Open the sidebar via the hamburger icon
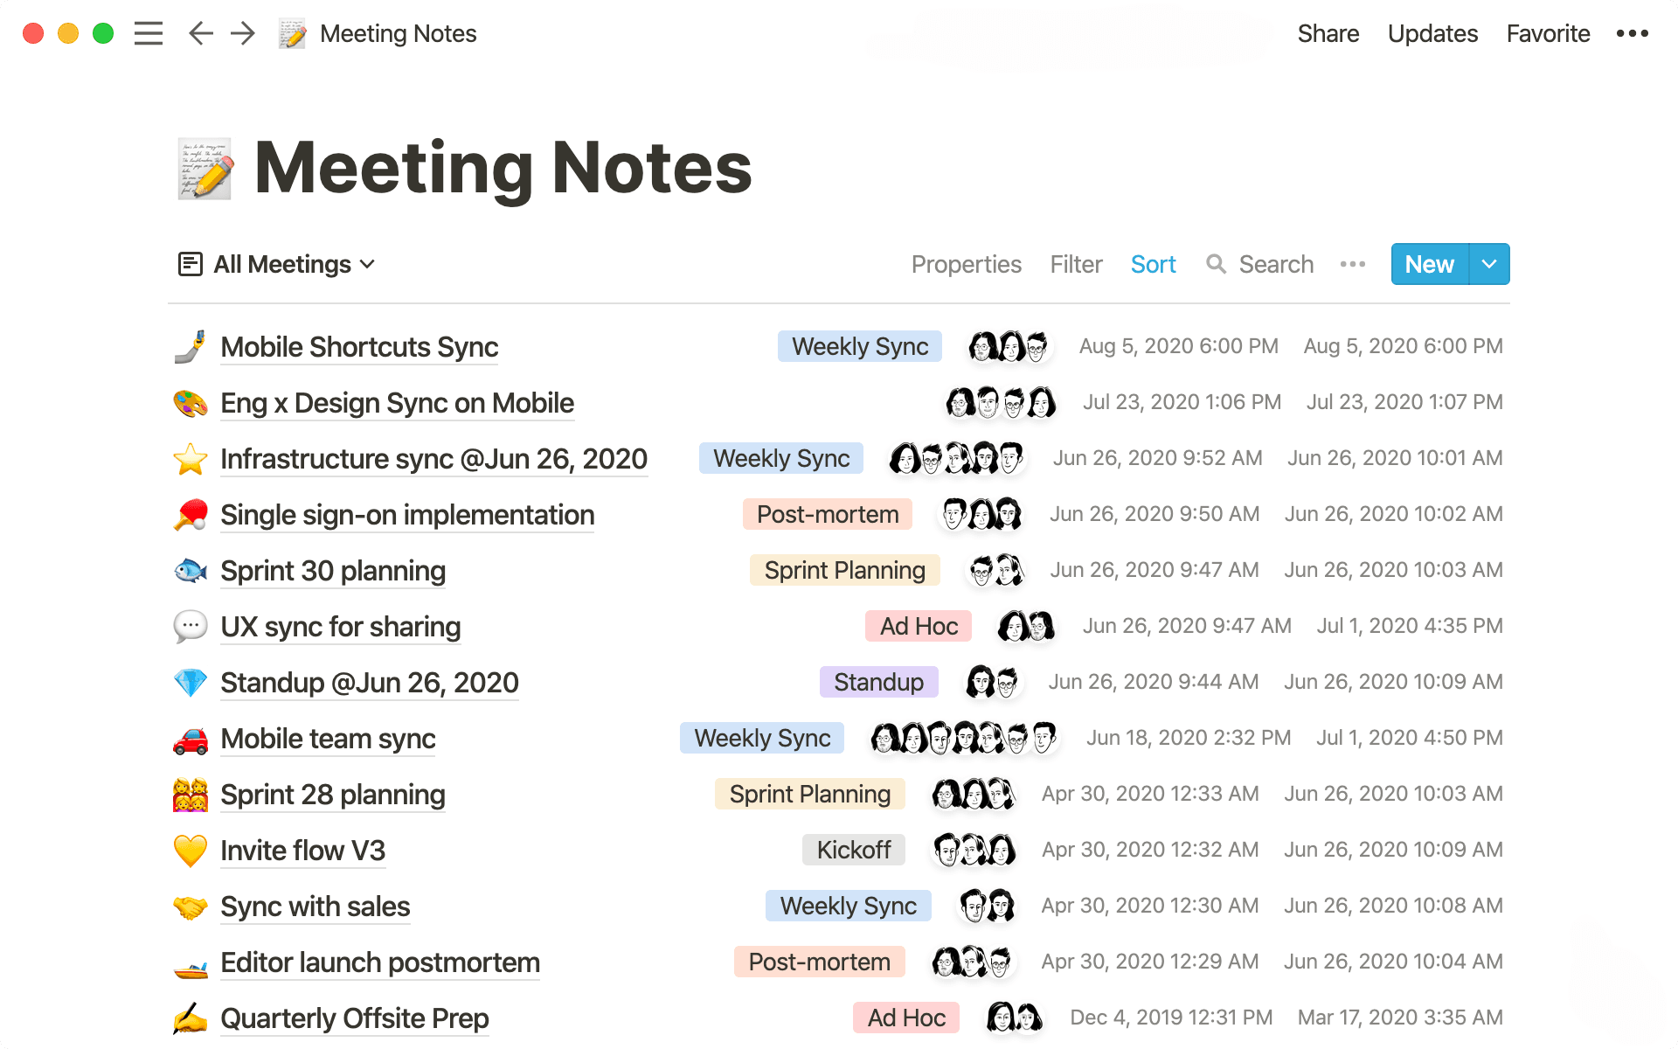The width and height of the screenshot is (1678, 1049). tap(149, 33)
